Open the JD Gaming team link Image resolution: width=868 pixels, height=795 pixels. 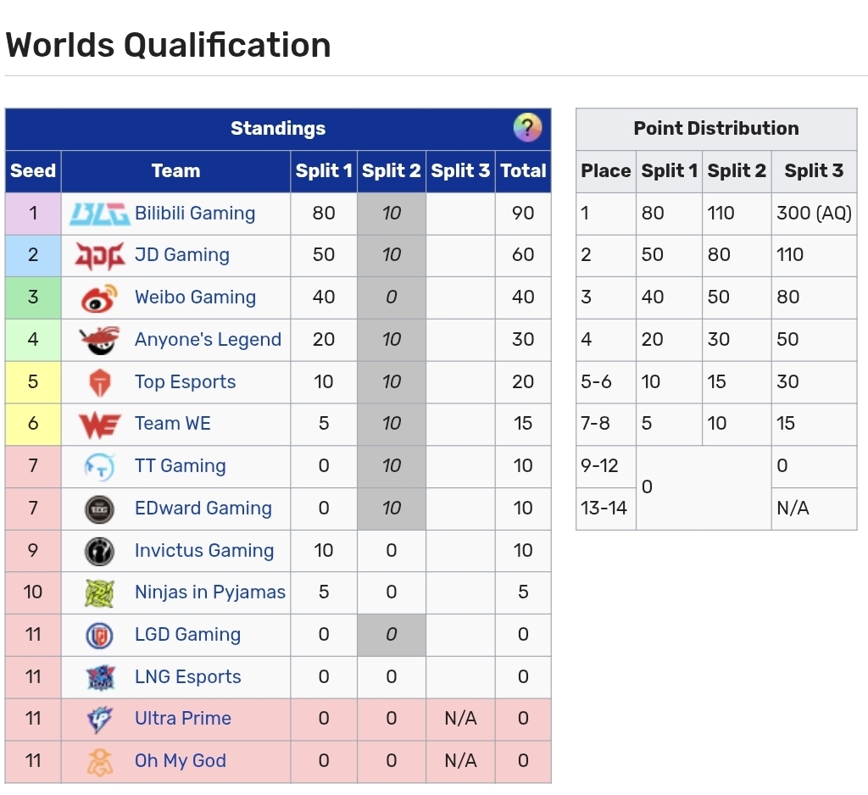[182, 254]
